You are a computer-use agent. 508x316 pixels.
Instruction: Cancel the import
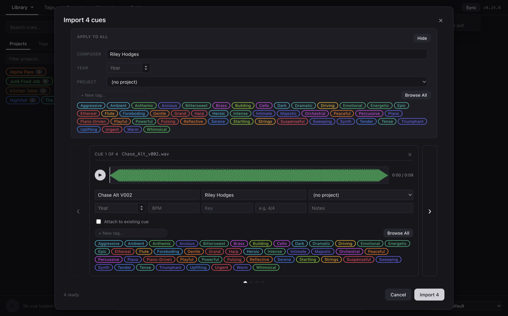click(x=398, y=295)
